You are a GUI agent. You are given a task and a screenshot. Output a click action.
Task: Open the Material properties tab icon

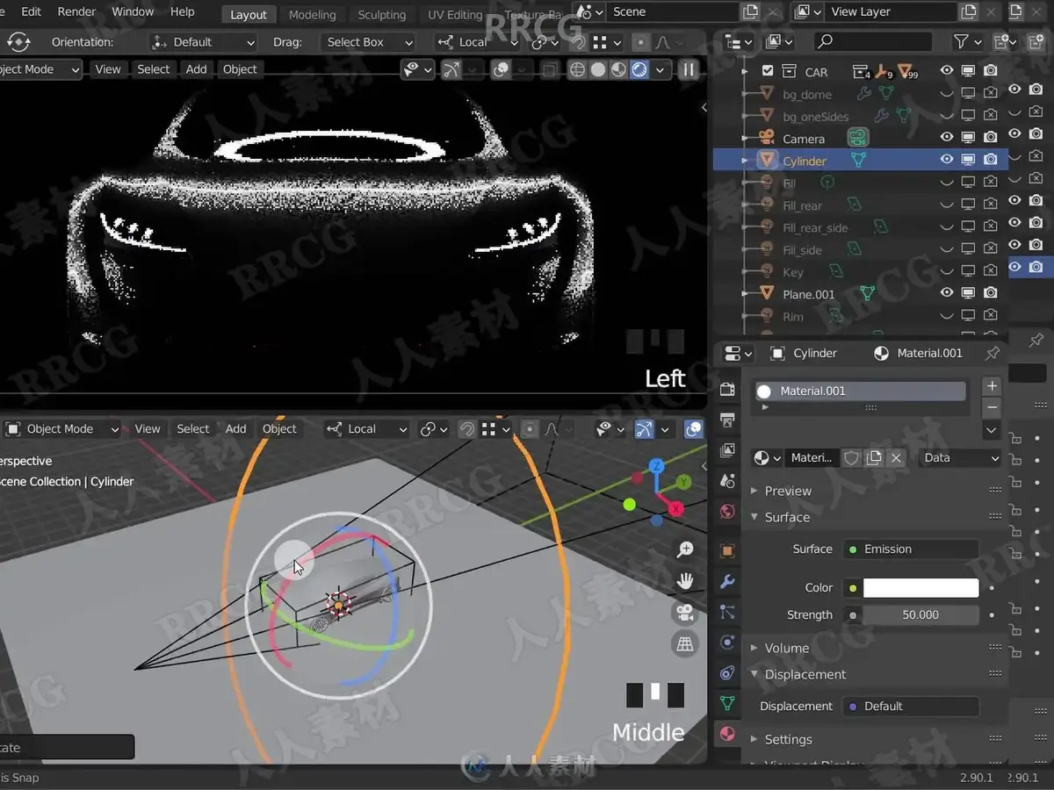pos(727,734)
